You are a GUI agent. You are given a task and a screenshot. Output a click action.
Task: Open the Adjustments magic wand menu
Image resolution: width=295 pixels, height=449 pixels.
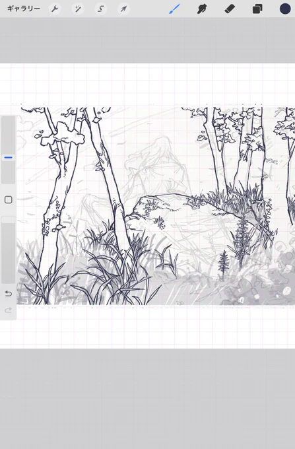78,9
